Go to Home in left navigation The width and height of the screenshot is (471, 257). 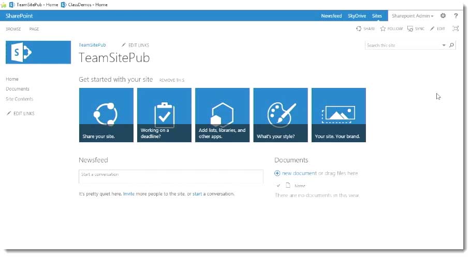click(12, 79)
